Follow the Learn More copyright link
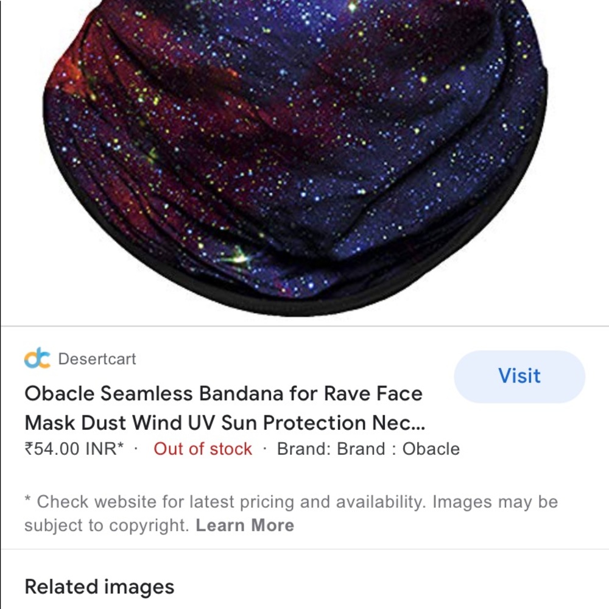 click(x=245, y=525)
